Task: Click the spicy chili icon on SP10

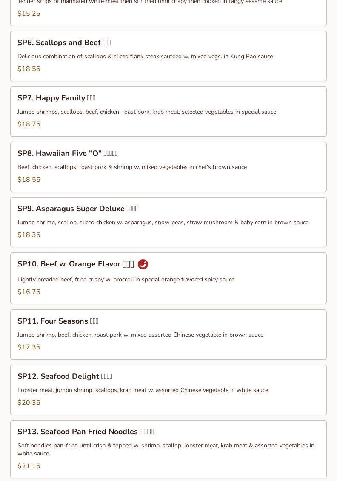Action: tap(143, 264)
